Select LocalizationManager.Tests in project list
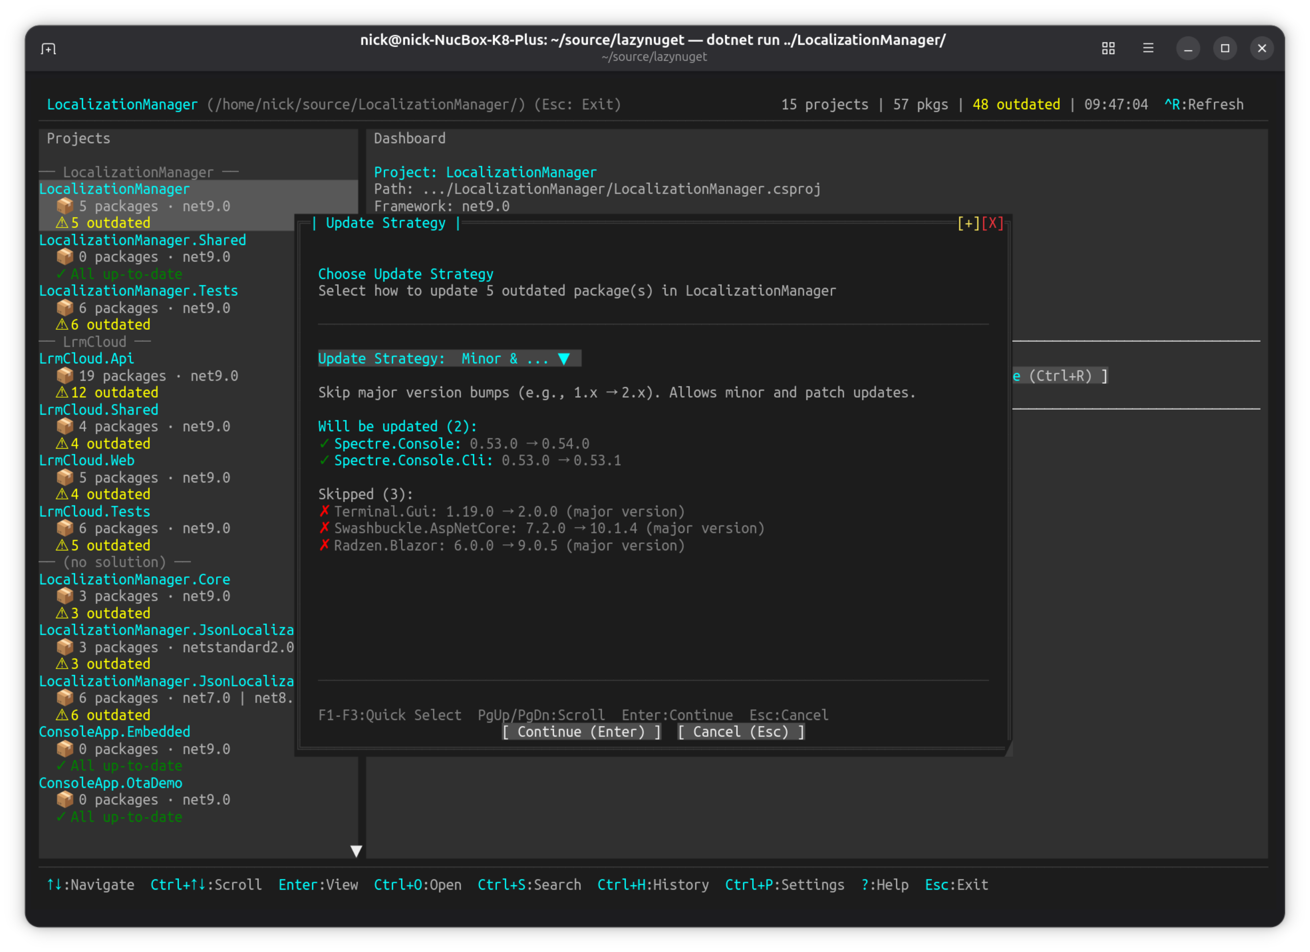Screen dimensions: 1310x952 [138, 290]
